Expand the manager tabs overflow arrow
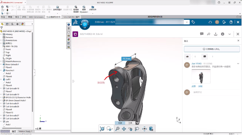The width and height of the screenshot is (242, 136). coord(32,24)
